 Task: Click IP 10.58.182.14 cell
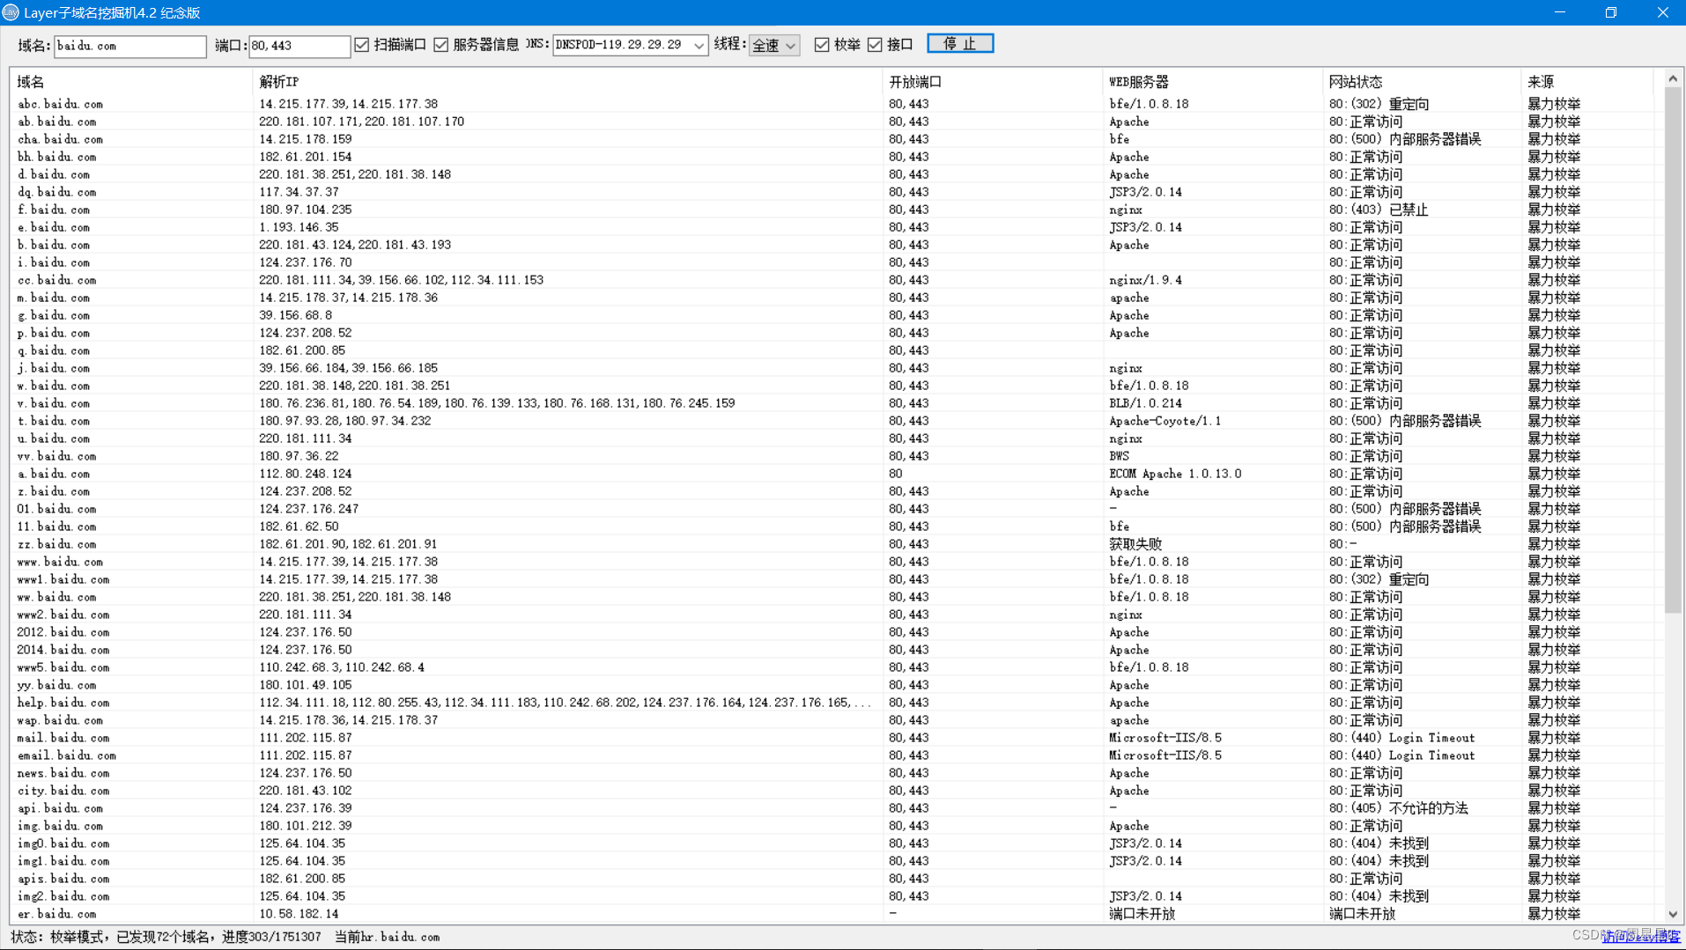299,914
